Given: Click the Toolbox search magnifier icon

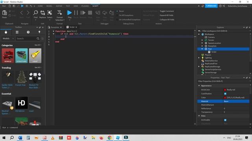Looking at the screenshot, I should pyautogui.click(x=38, y=38).
